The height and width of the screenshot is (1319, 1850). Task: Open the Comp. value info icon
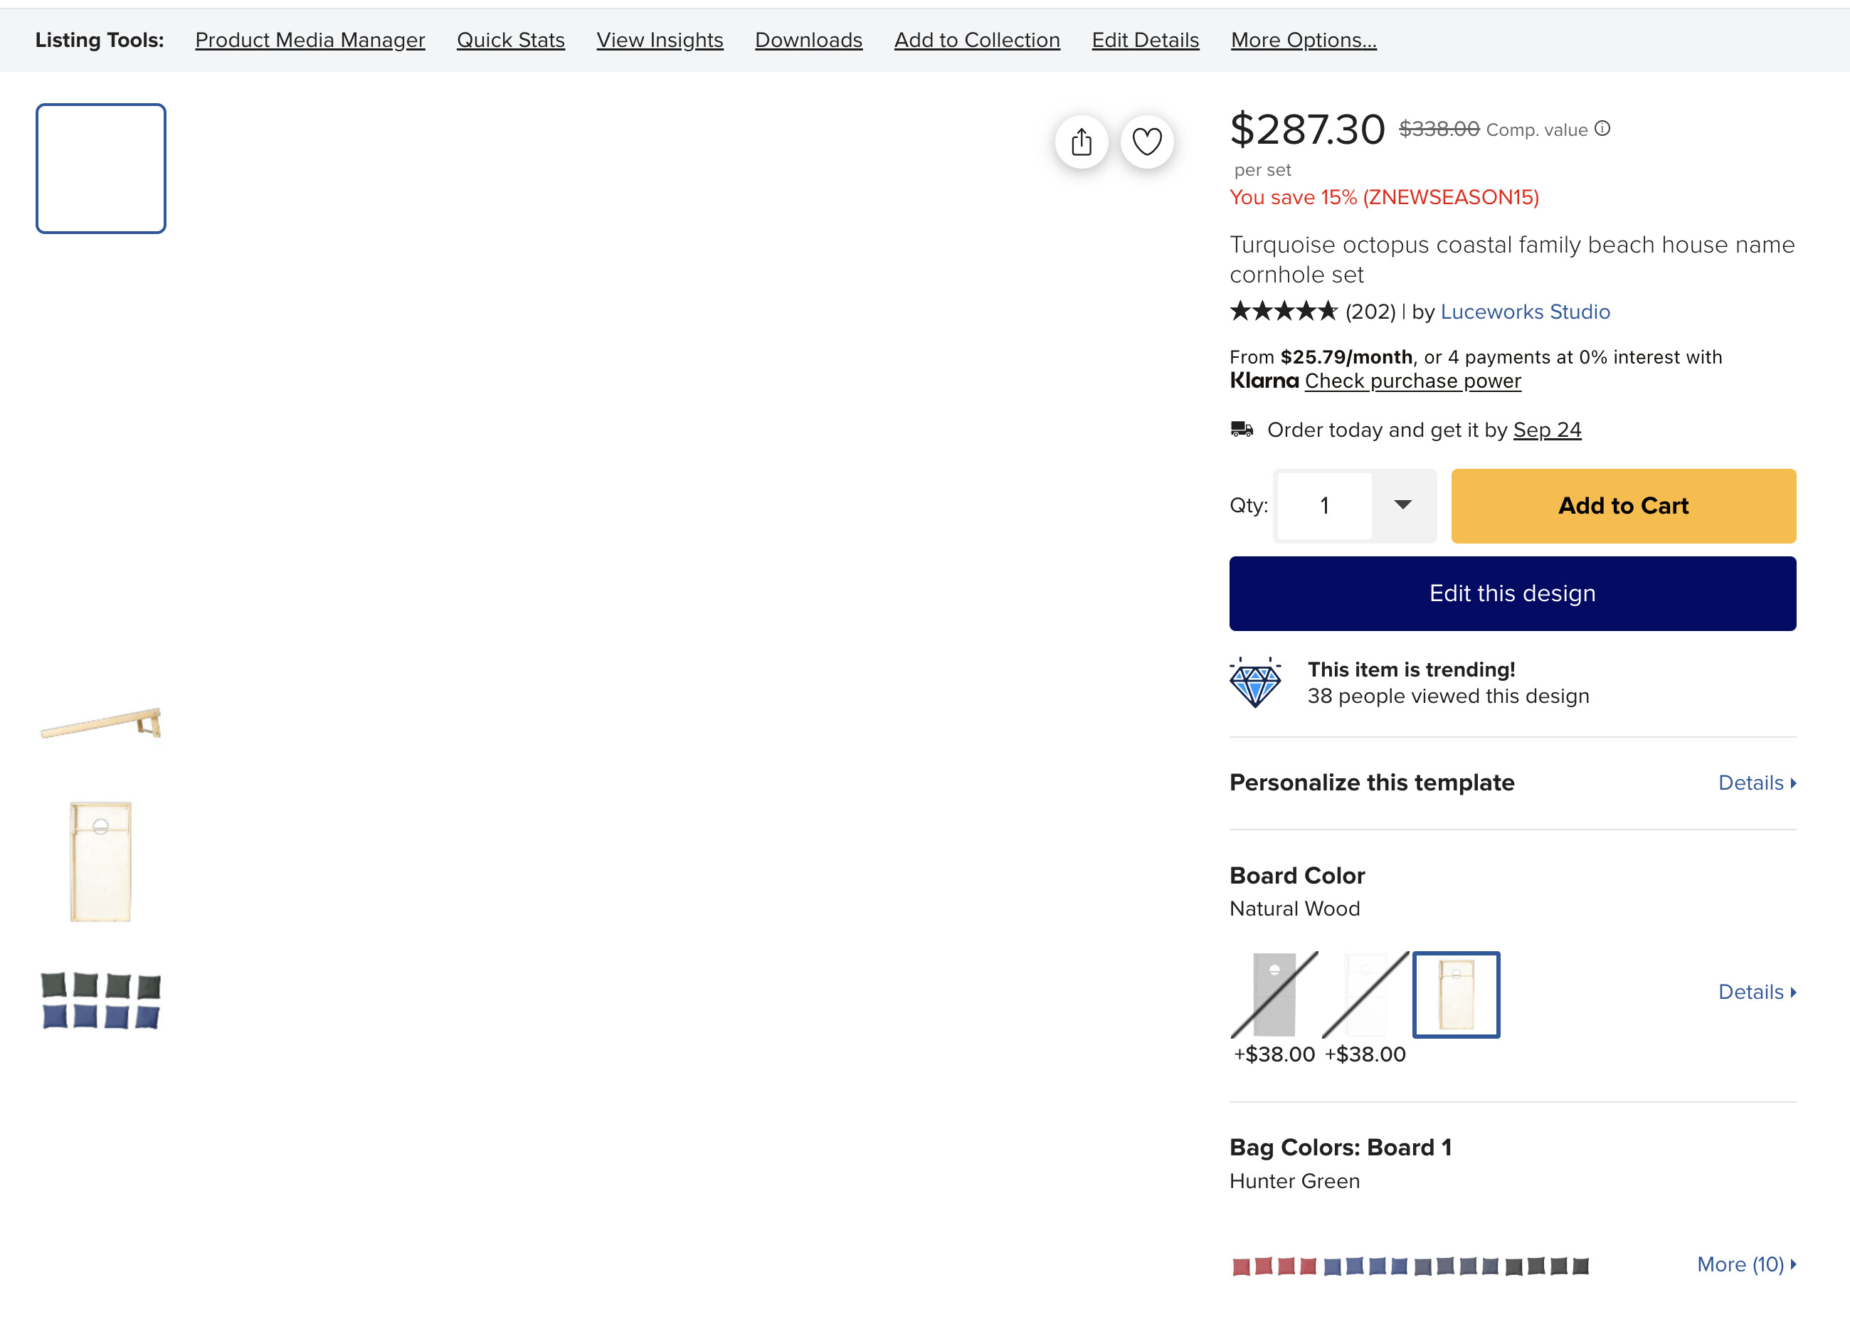pos(1602,128)
